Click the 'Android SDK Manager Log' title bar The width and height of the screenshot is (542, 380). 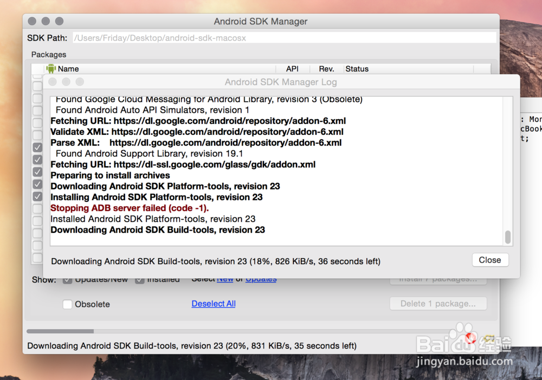(281, 82)
